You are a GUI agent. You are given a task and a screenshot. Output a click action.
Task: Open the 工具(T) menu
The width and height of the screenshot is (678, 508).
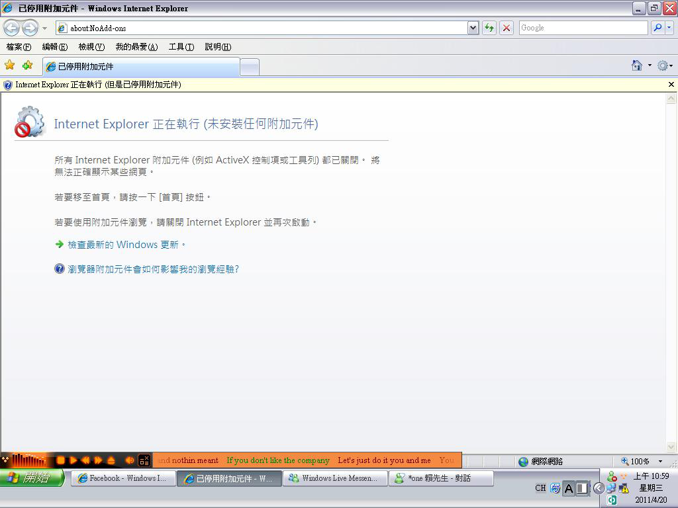(181, 47)
